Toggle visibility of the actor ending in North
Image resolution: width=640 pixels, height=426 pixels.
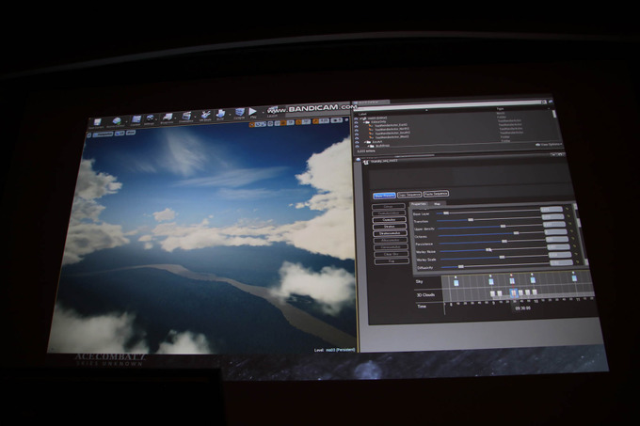click(357, 130)
